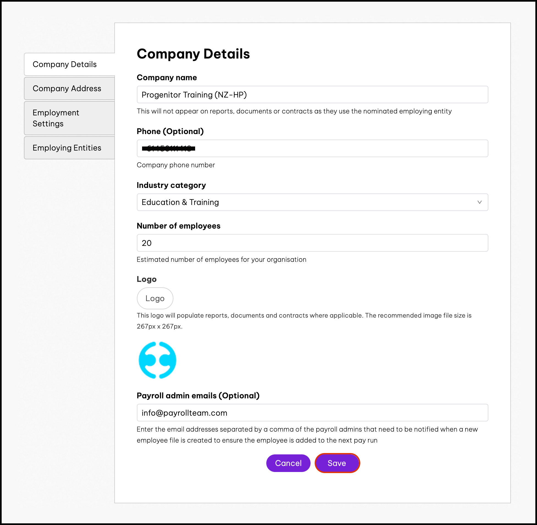
Task: Open the Education & Training dropdown
Action: click(x=312, y=202)
